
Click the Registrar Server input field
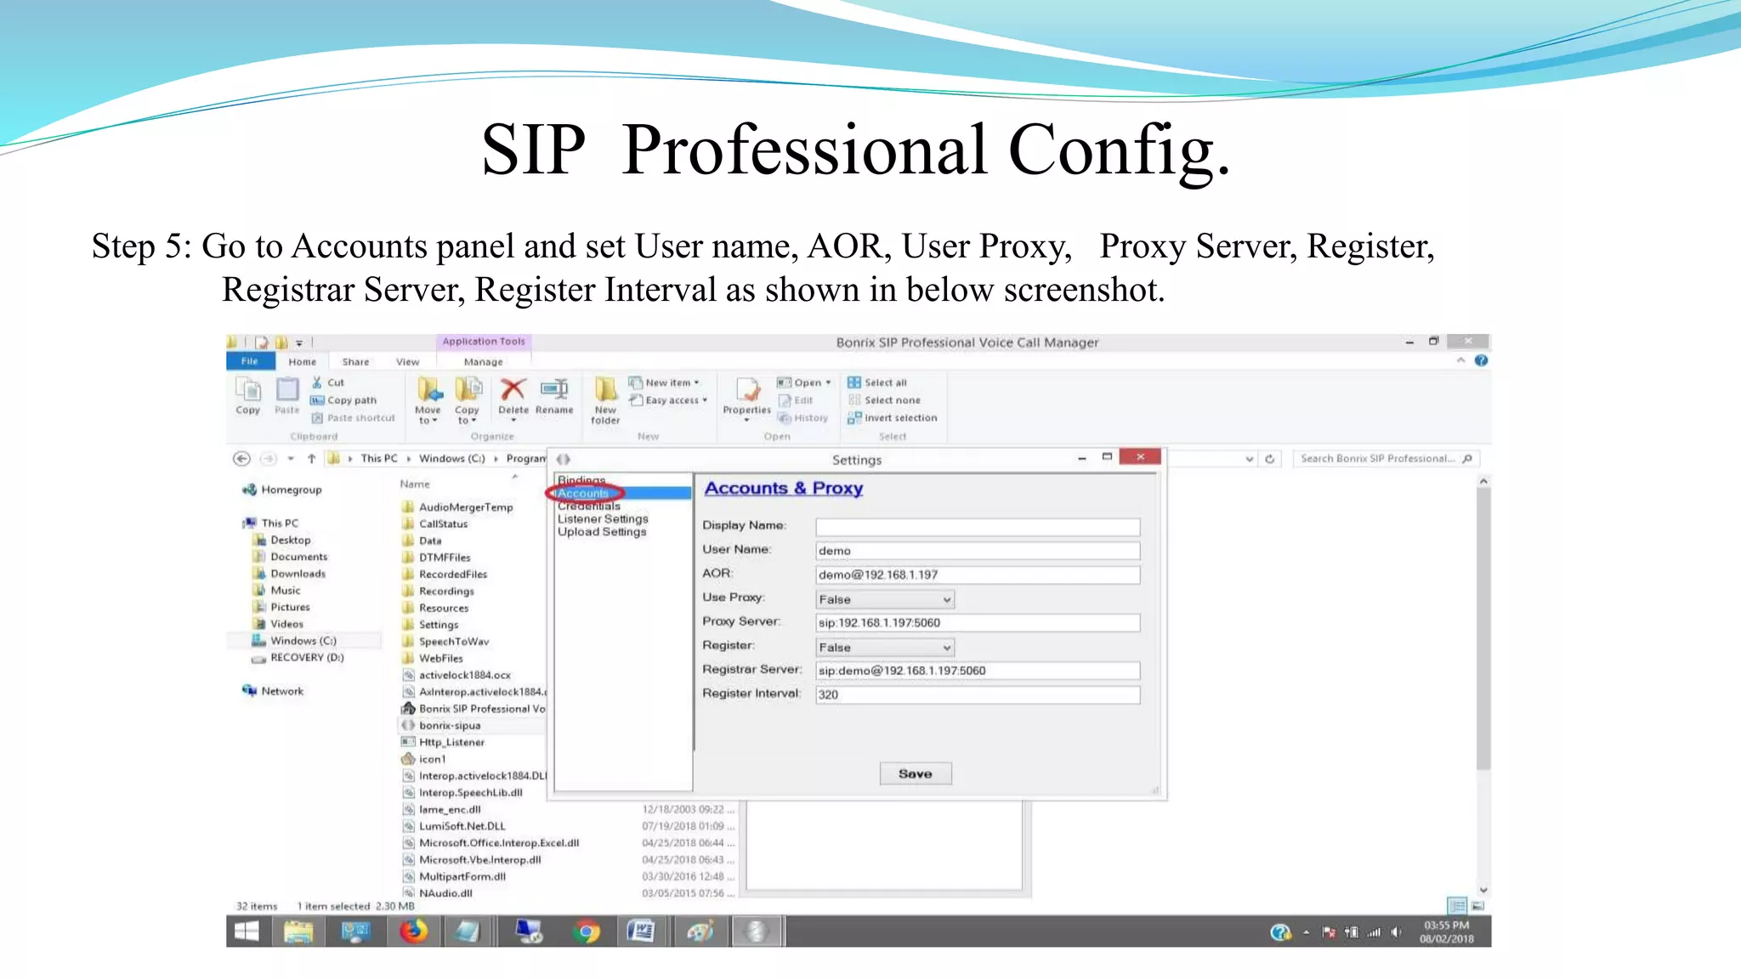point(978,671)
